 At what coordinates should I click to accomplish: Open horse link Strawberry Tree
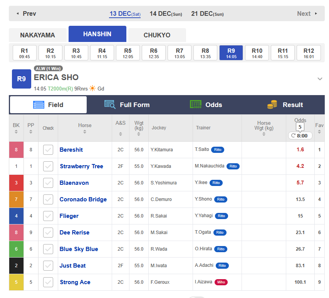81,166
